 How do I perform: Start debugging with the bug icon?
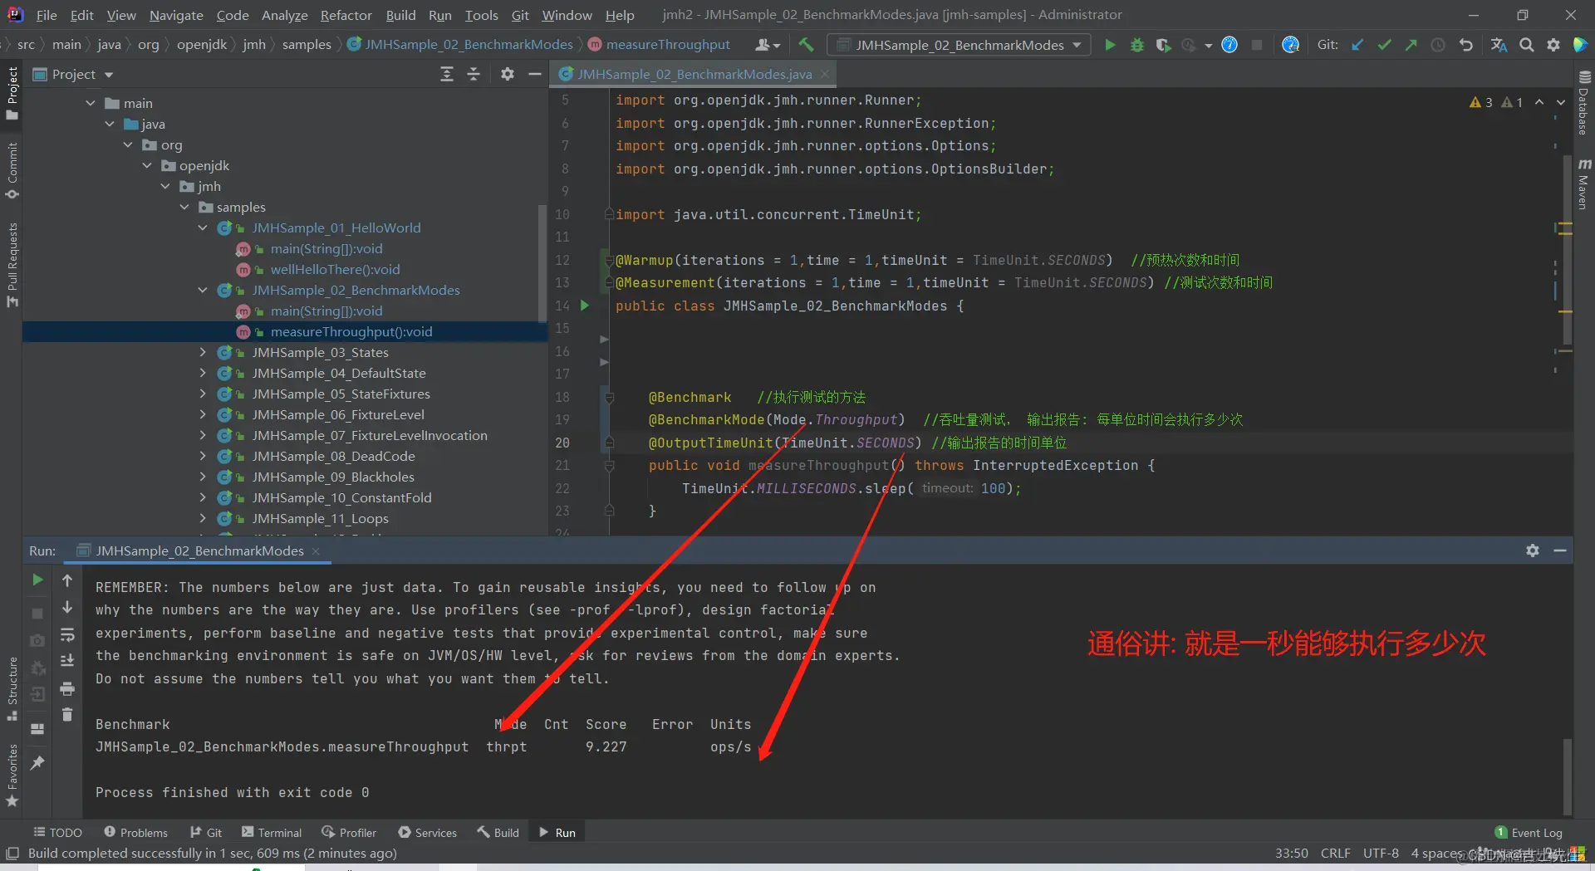(x=1137, y=45)
